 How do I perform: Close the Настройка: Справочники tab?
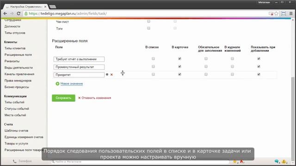[45, 6]
